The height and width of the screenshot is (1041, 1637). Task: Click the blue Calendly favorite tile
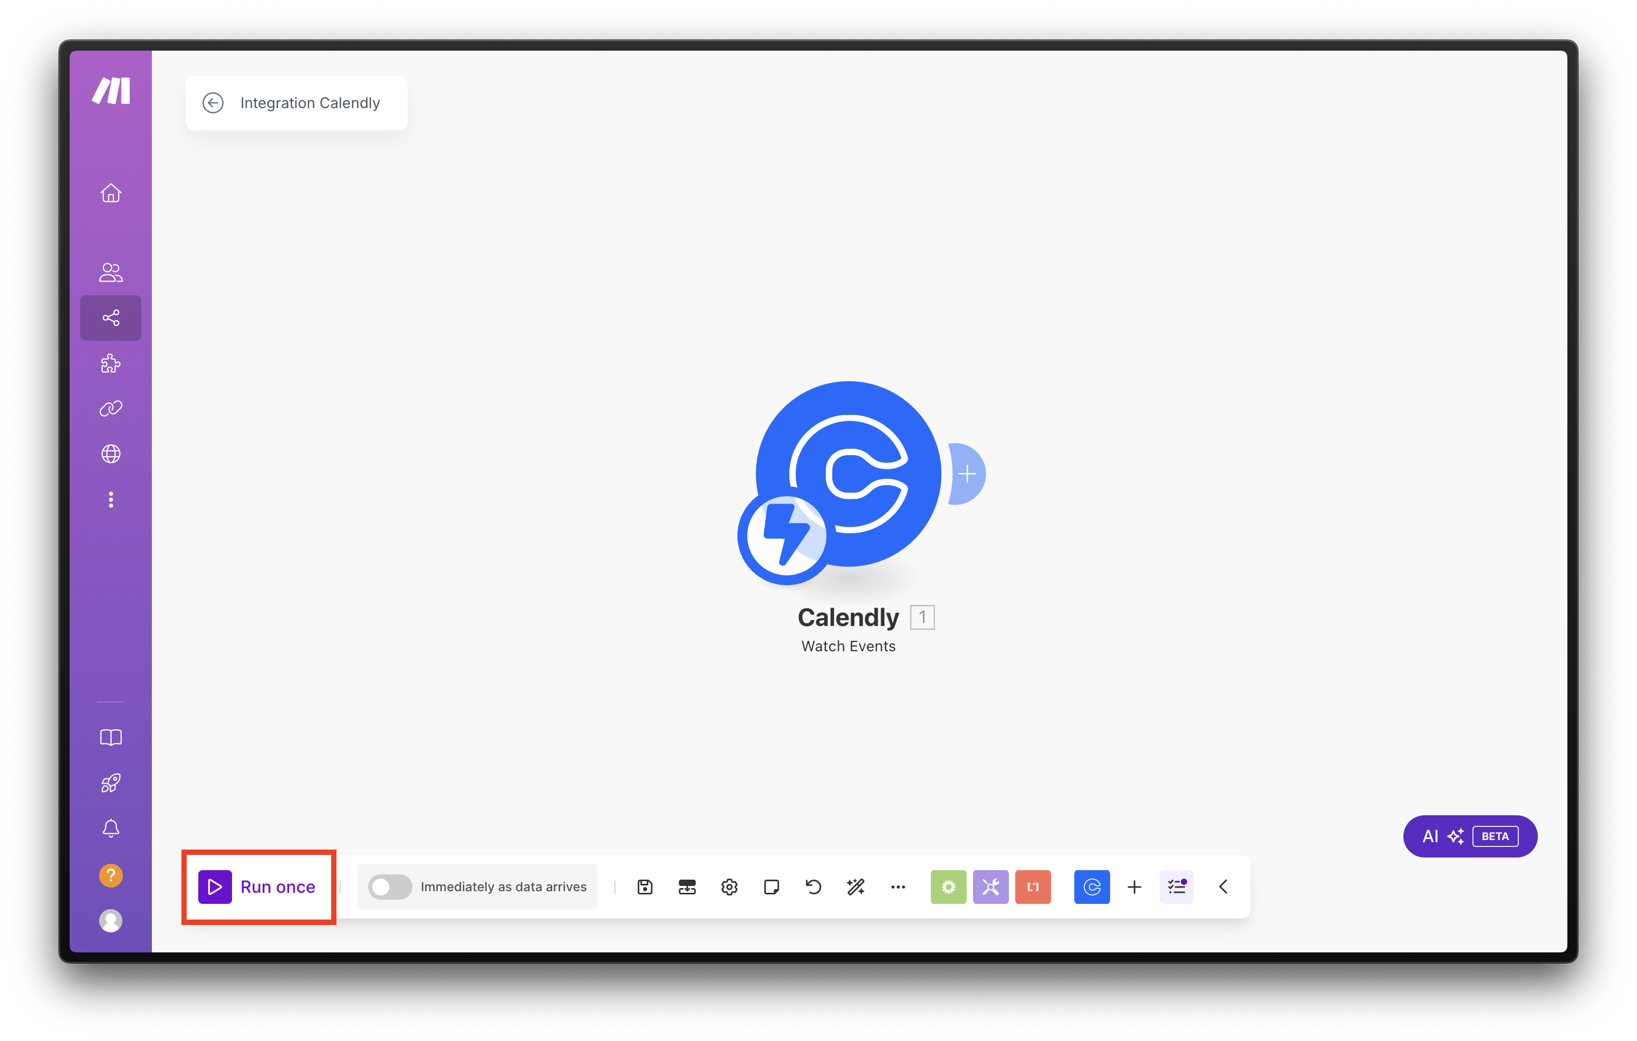(x=1091, y=886)
